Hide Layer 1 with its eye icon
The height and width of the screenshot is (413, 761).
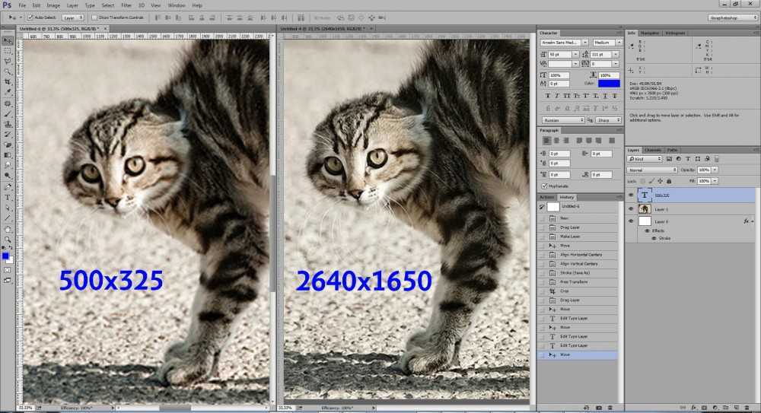(631, 208)
